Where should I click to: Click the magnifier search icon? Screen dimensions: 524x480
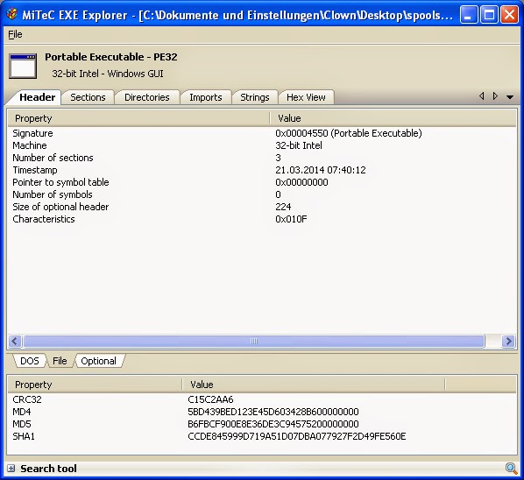[x=511, y=469]
